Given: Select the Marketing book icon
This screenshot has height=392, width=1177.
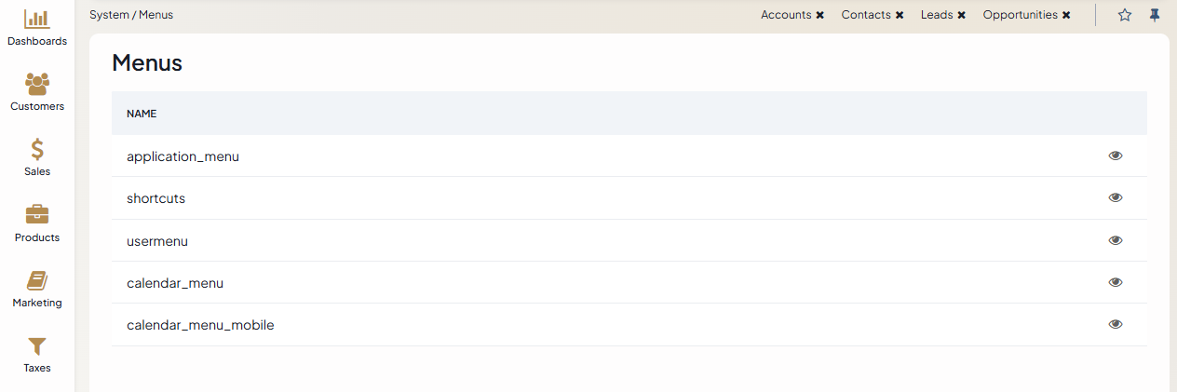Looking at the screenshot, I should tap(37, 280).
